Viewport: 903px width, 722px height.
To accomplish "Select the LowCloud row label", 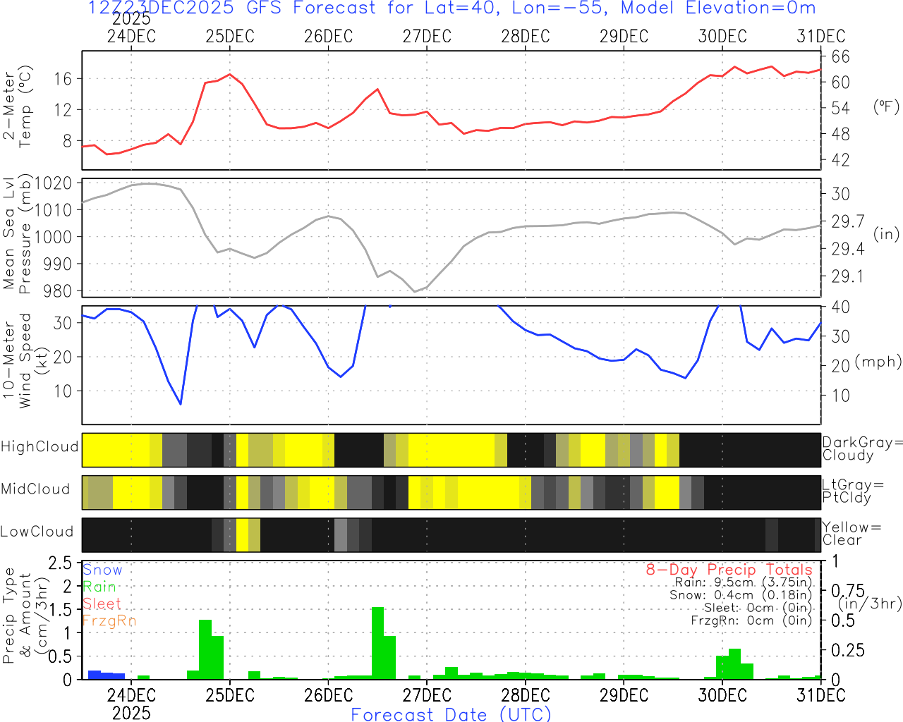I will (x=37, y=532).
